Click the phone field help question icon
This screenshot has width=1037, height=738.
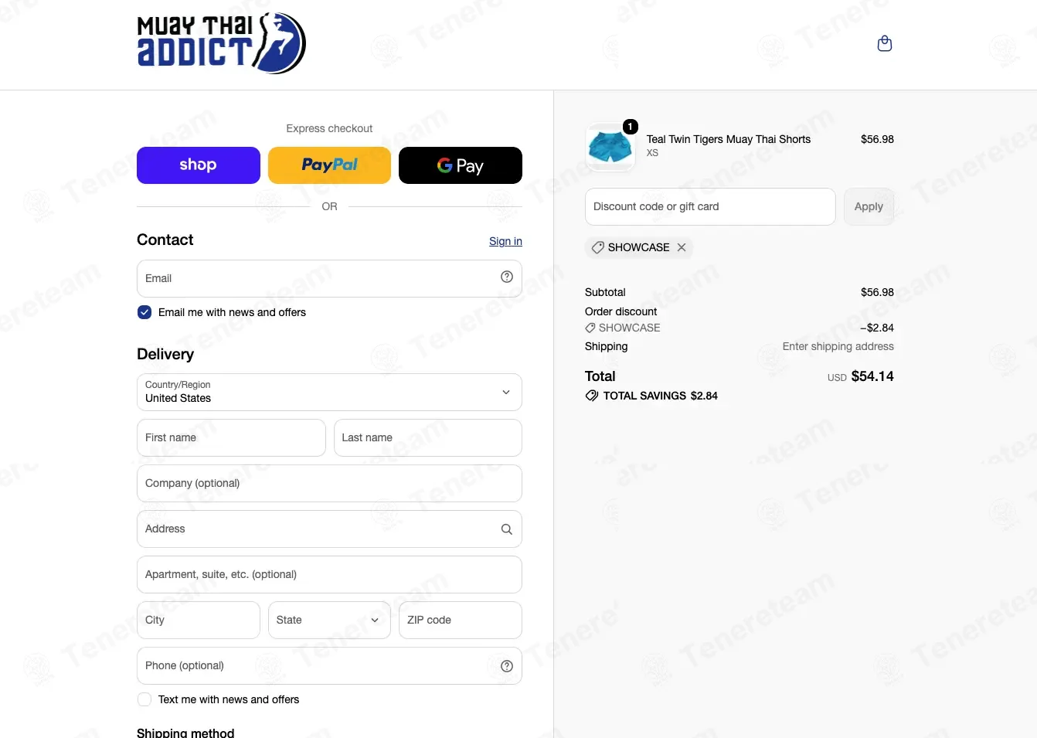[x=507, y=666]
